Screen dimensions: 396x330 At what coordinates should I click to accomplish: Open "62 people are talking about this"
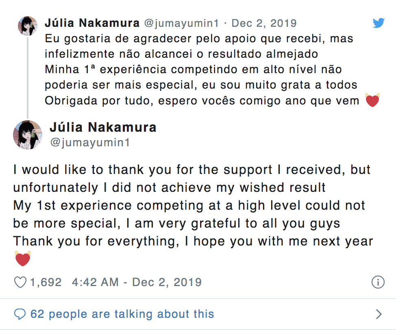click(x=122, y=314)
